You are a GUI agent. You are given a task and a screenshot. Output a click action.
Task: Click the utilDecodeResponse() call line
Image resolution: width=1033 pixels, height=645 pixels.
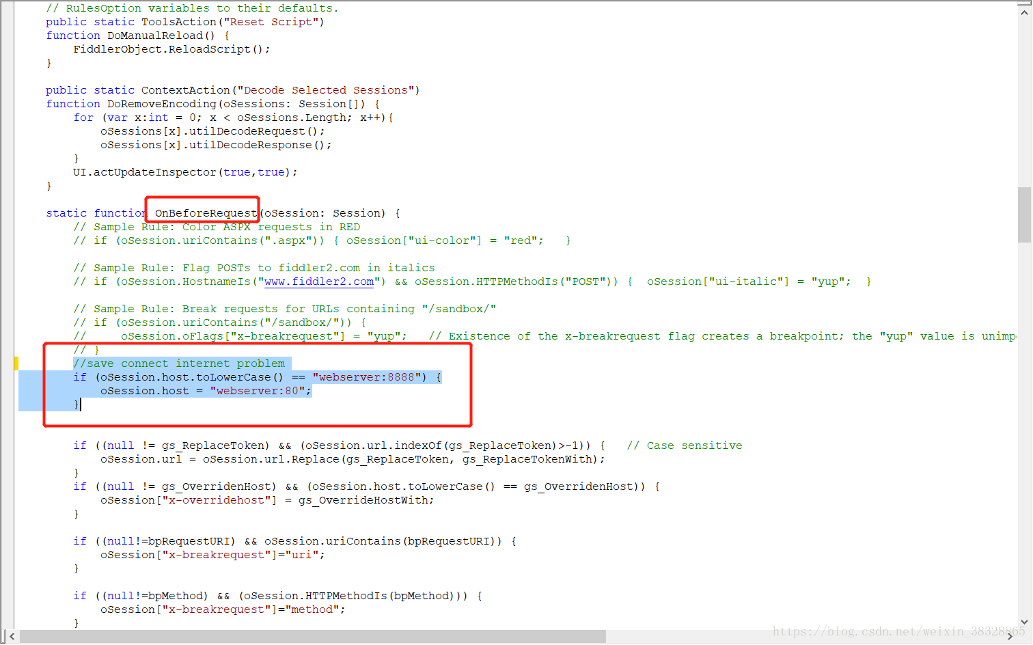pos(216,145)
